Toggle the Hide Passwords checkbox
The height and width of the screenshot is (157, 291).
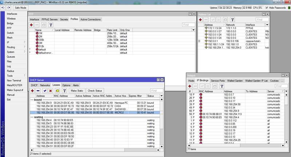coord(267,8)
